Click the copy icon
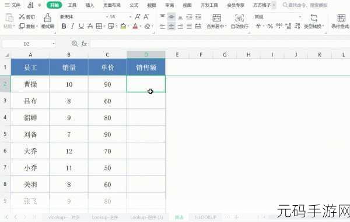 coord(22,26)
